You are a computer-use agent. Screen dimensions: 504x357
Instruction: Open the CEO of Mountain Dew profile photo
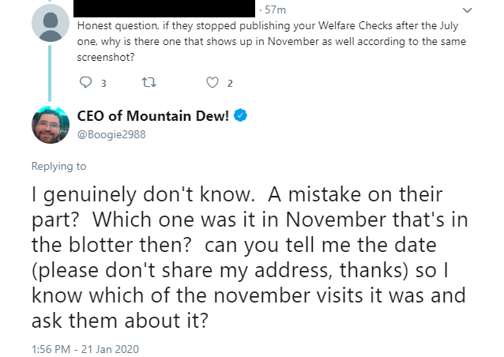point(51,125)
